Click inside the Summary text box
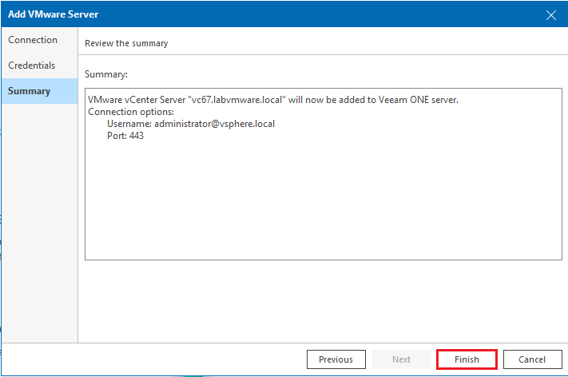 tap(324, 174)
